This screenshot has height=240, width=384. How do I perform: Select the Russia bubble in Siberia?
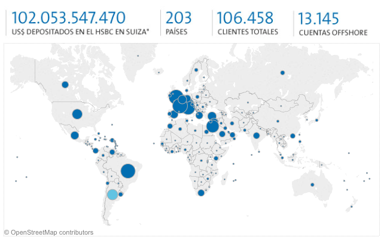pos(282,73)
